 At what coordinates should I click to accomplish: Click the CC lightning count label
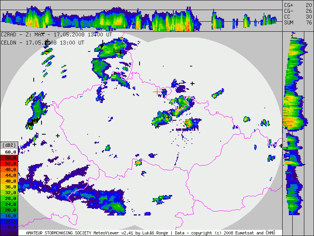click(x=287, y=17)
